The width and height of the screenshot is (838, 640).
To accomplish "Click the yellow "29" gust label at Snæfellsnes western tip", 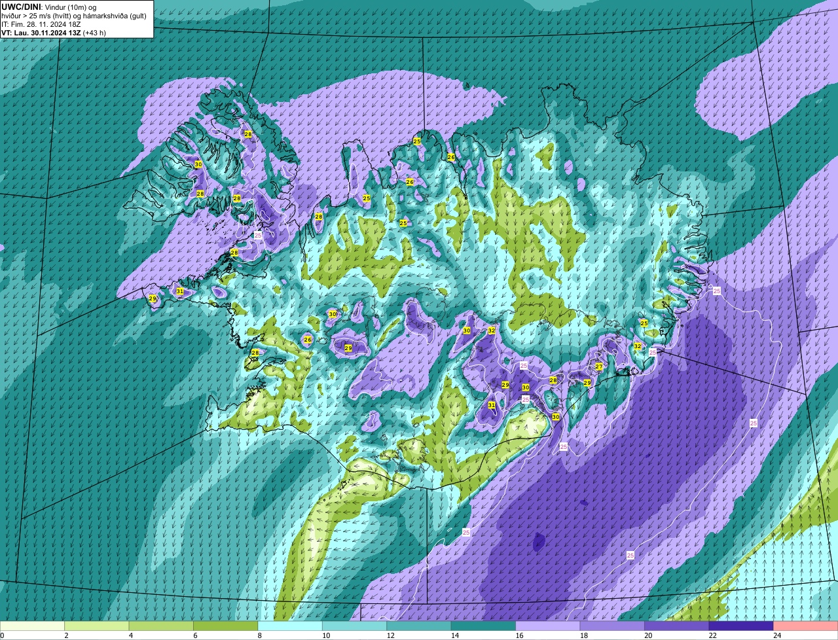I will [x=153, y=298].
